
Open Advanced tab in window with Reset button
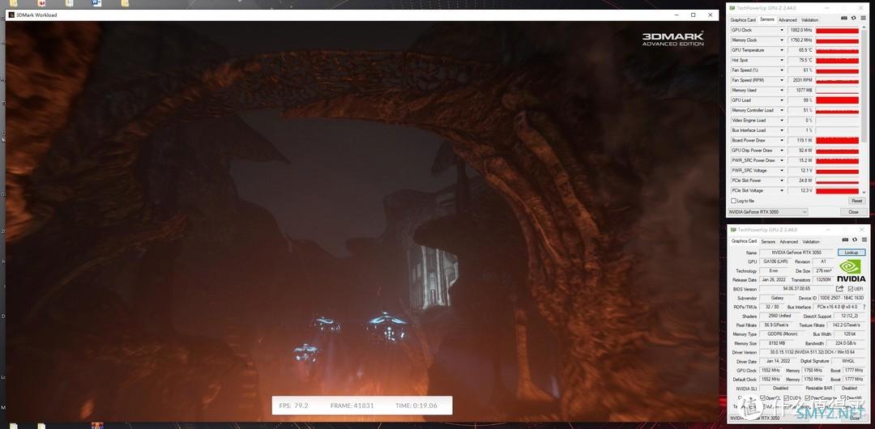(787, 20)
